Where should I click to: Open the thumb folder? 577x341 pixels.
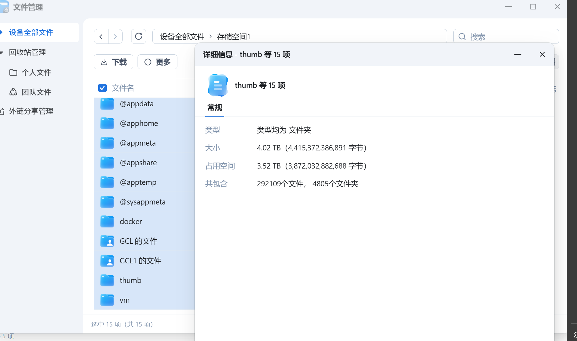[x=130, y=280]
